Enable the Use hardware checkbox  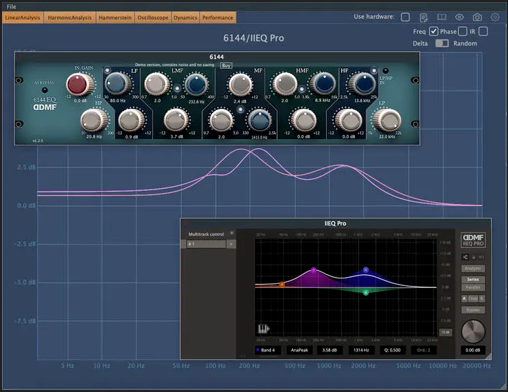click(x=405, y=17)
